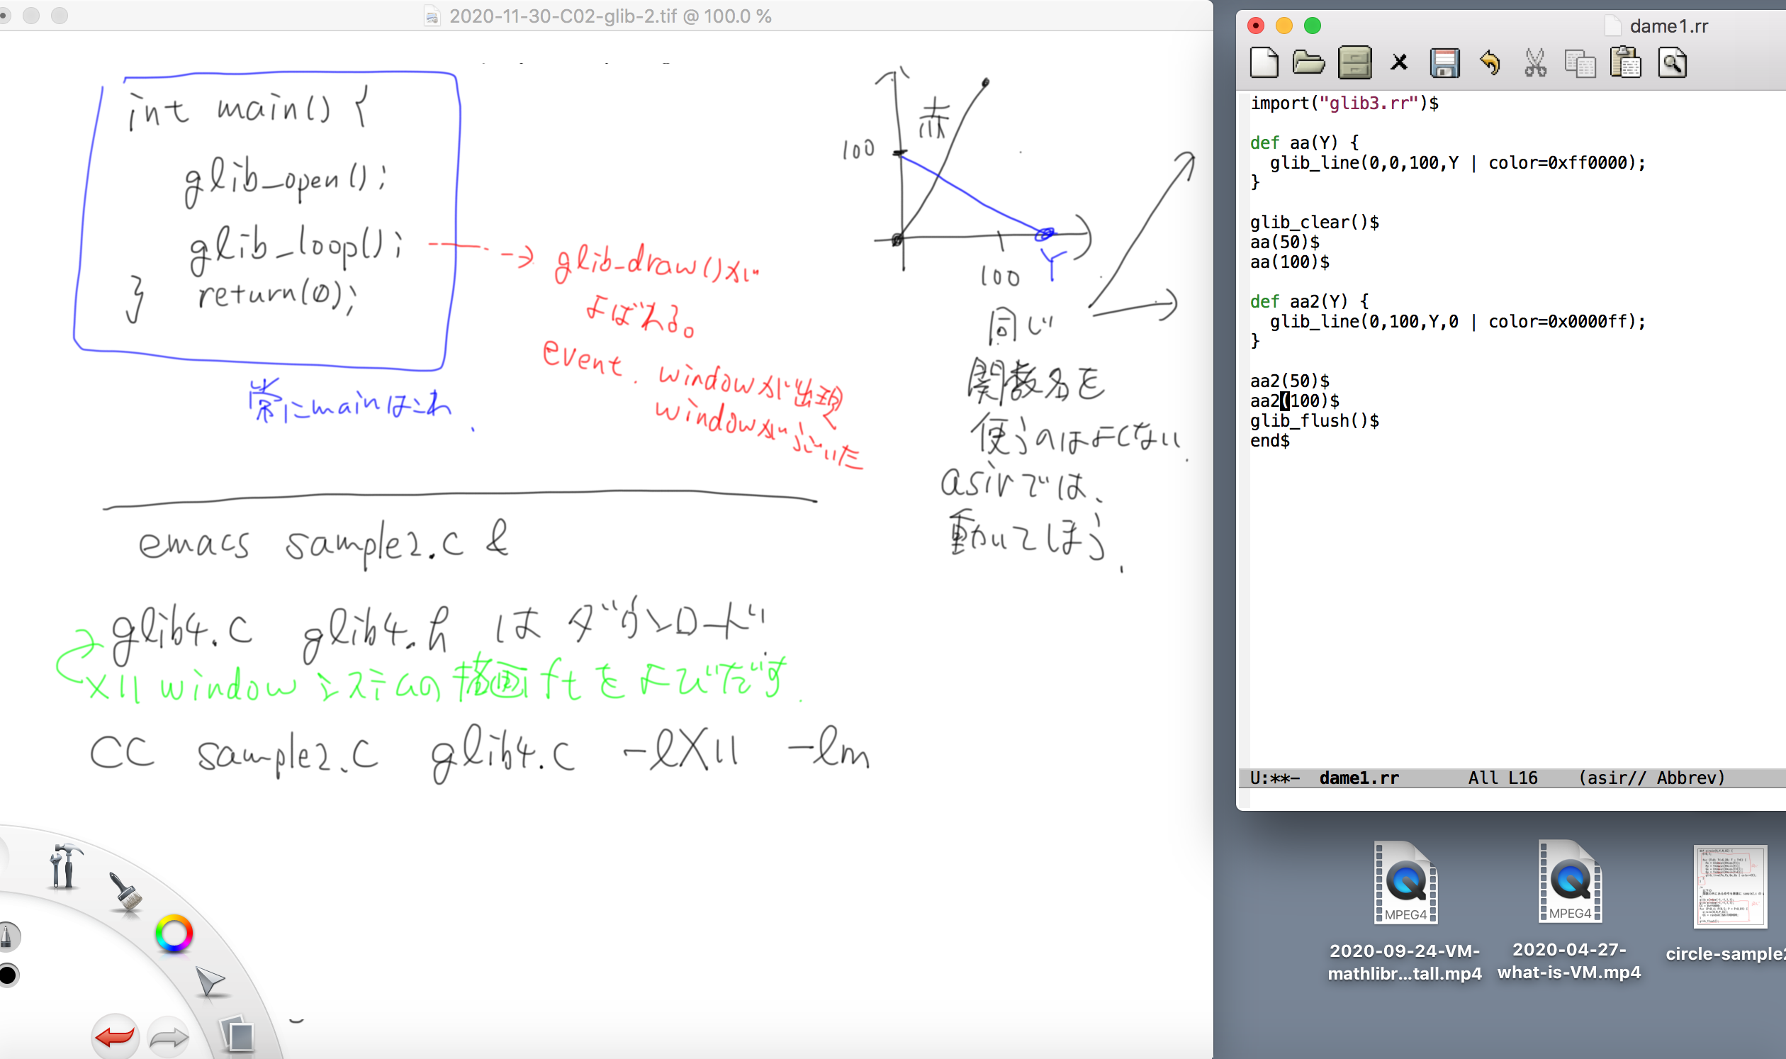Click dame1.rr window title

click(1668, 26)
